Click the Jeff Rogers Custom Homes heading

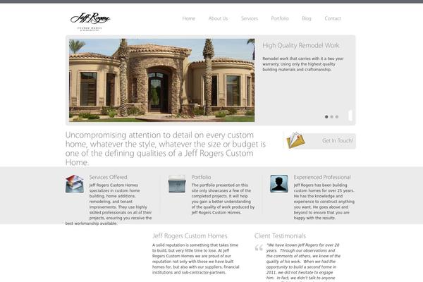(190, 236)
